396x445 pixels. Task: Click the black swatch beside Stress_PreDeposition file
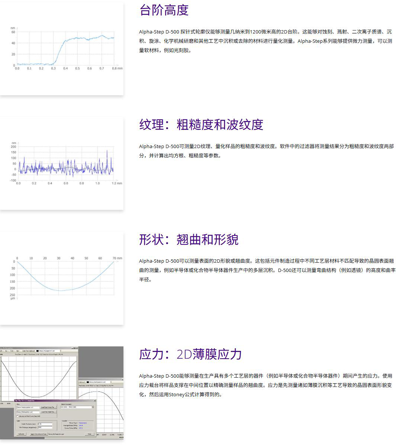38,351
